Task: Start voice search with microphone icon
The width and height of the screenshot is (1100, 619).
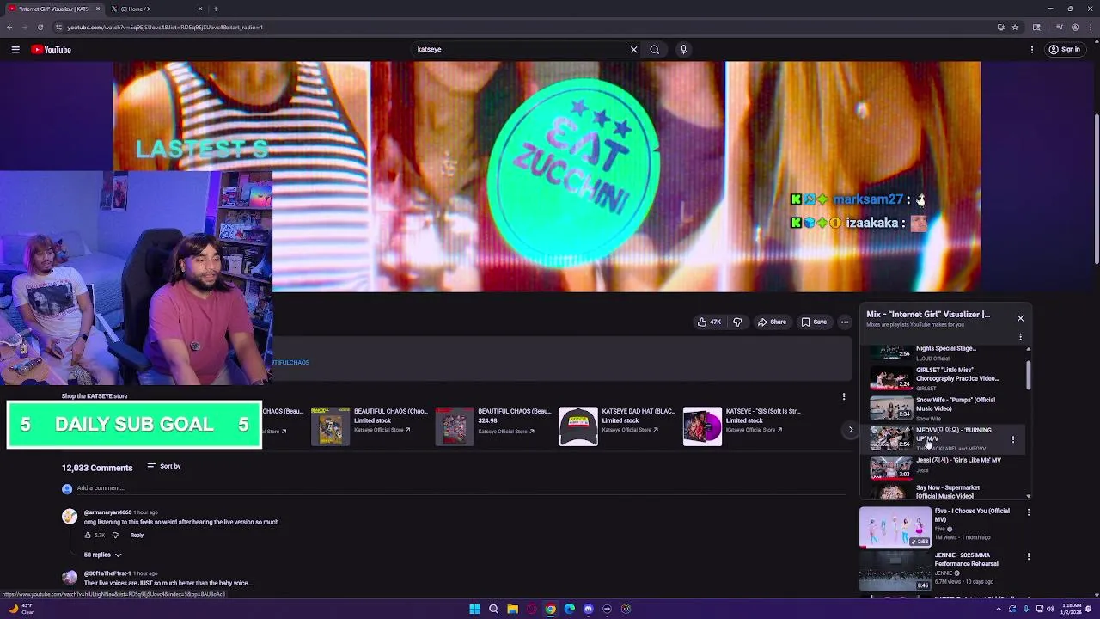Action: [x=683, y=50]
